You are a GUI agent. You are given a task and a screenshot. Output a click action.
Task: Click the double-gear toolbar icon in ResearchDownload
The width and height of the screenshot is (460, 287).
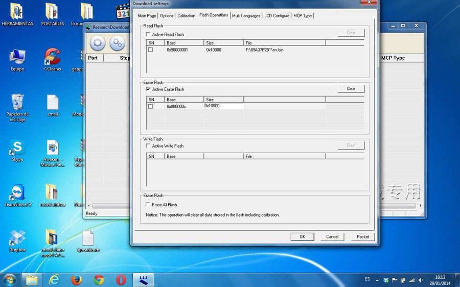click(118, 43)
